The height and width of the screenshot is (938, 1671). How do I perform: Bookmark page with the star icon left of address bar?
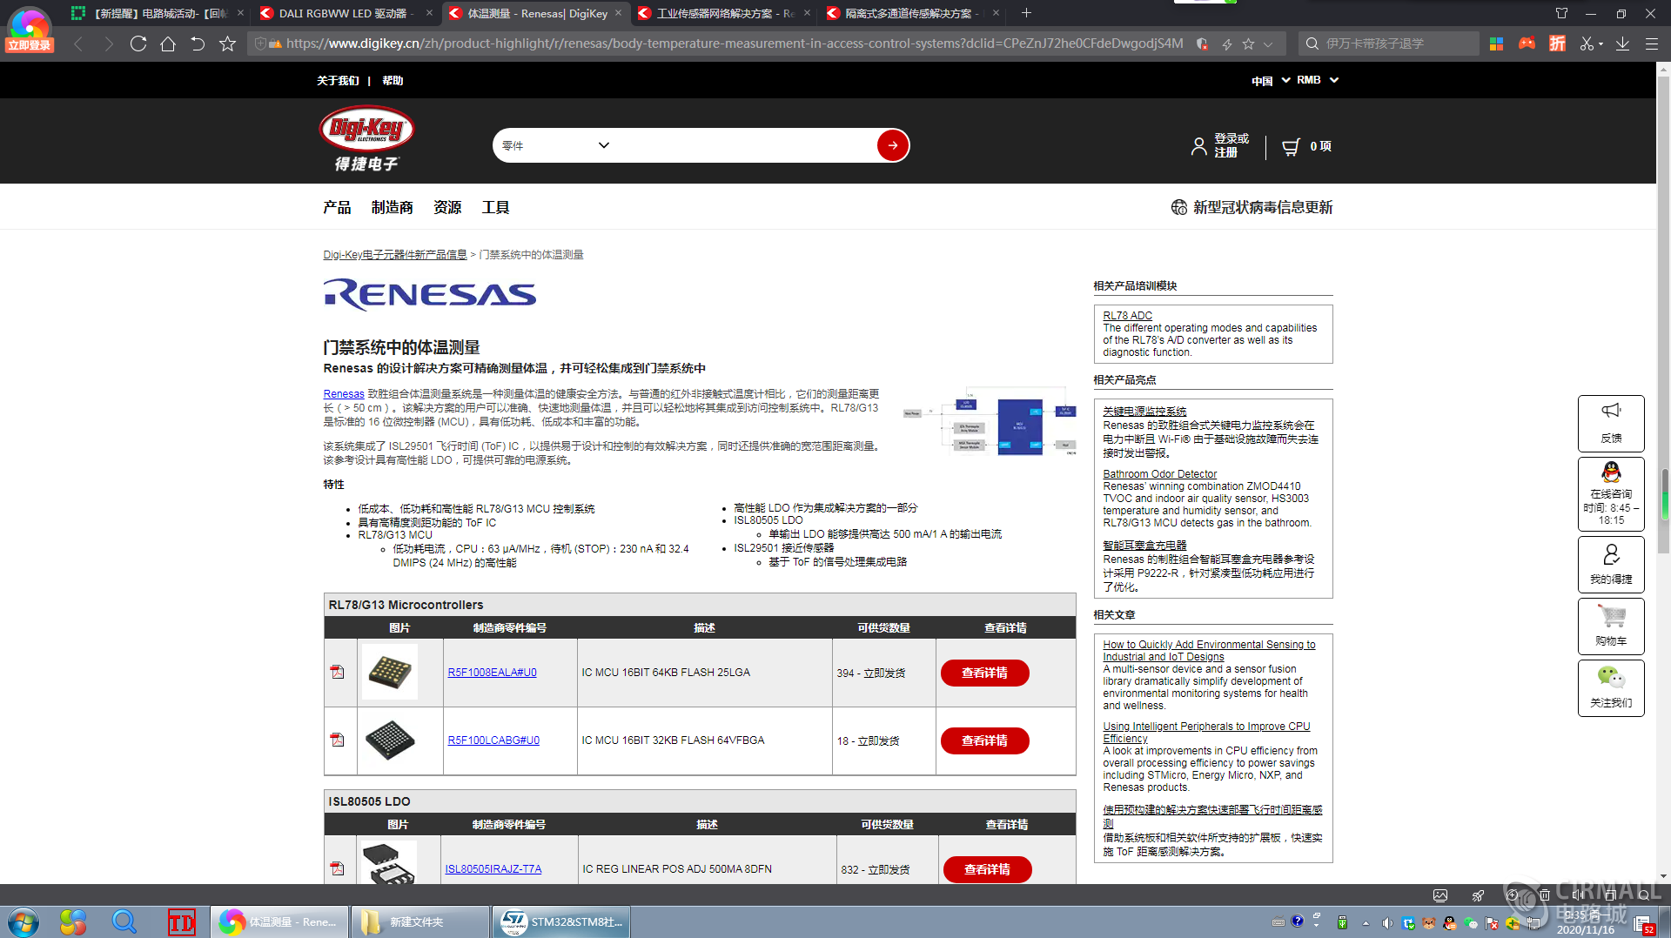[227, 44]
